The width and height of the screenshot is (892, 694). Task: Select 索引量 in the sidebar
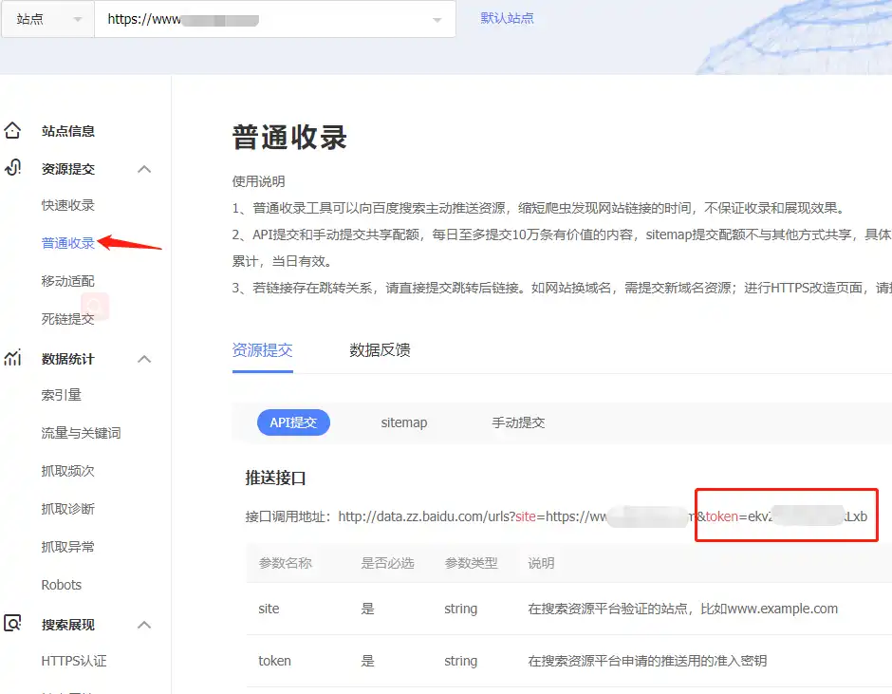coord(62,395)
